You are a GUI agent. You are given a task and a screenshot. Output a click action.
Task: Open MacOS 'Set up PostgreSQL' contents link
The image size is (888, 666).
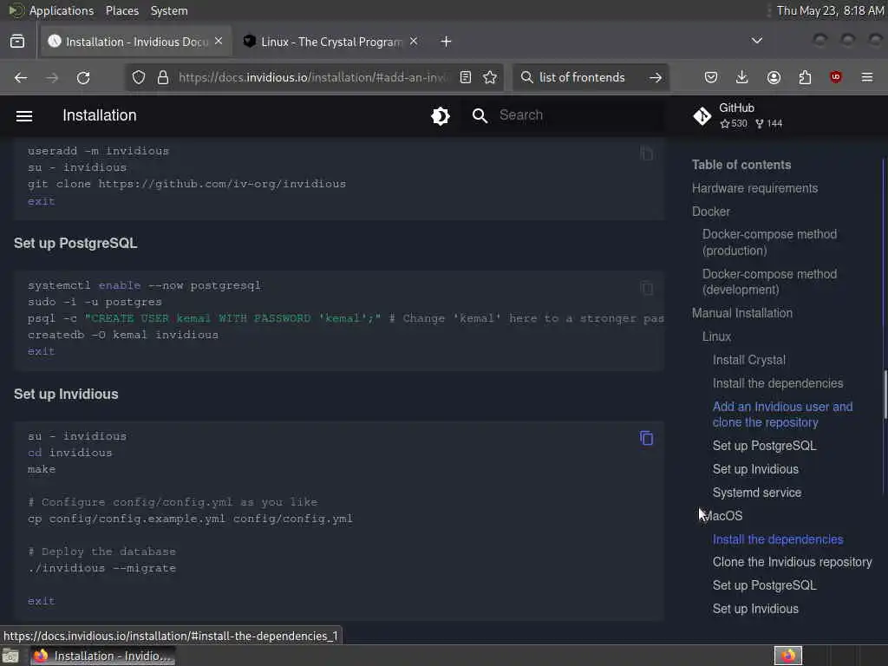pos(764,585)
